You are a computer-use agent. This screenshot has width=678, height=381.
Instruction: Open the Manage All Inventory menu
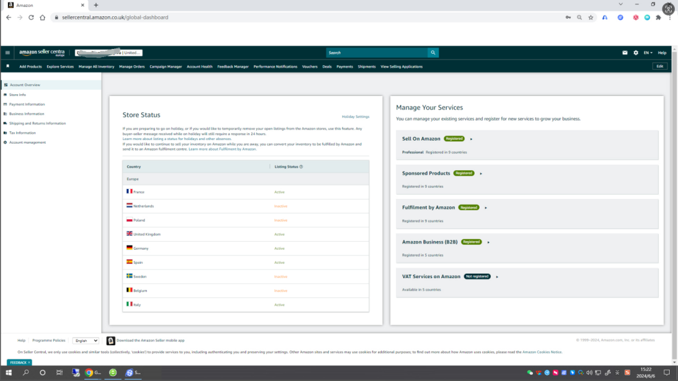coord(97,67)
